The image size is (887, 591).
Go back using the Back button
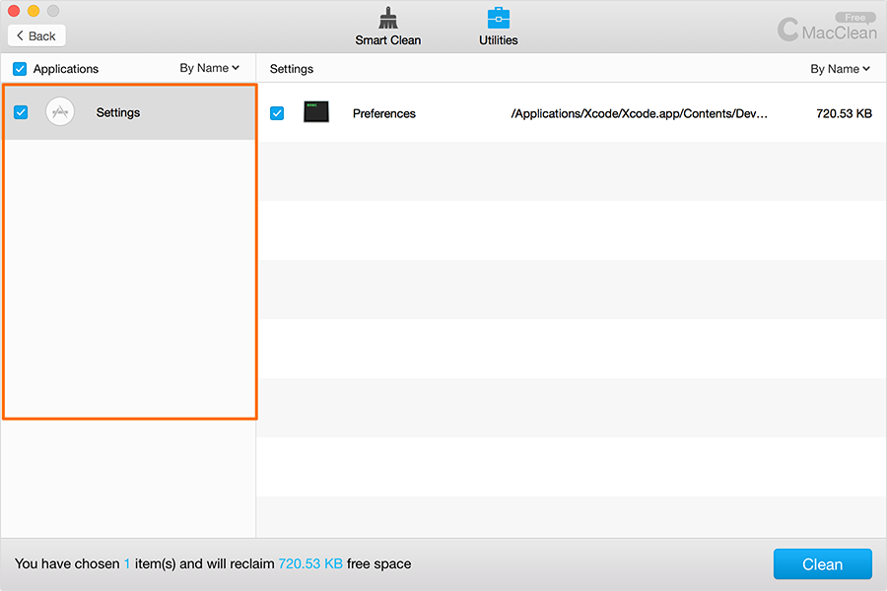(36, 35)
